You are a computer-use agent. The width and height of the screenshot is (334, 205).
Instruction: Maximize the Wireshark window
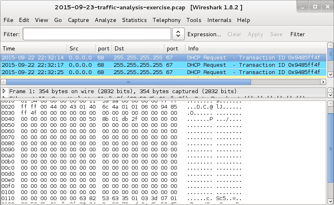315,7
